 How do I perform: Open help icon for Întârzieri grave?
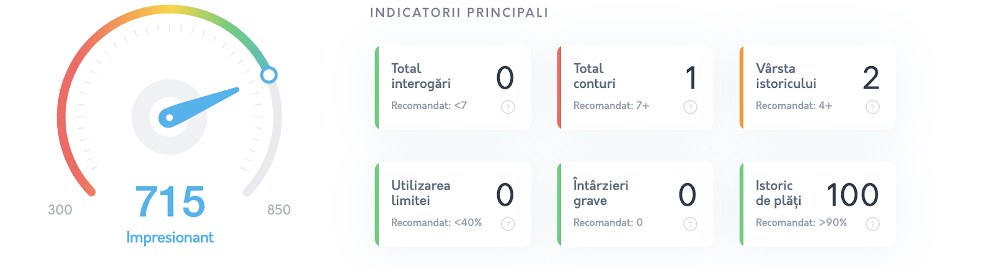tap(690, 224)
